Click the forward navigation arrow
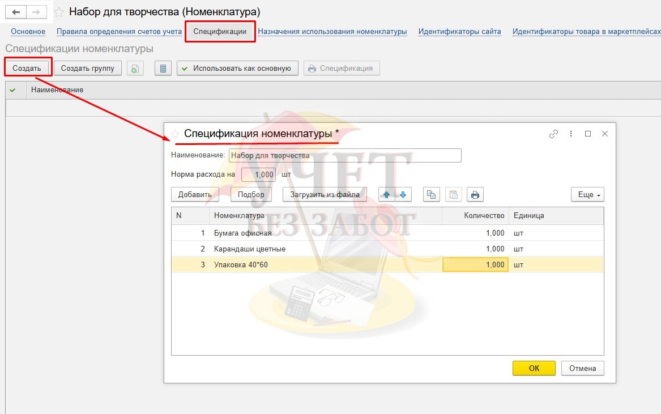The width and height of the screenshot is (661, 414). (x=36, y=12)
